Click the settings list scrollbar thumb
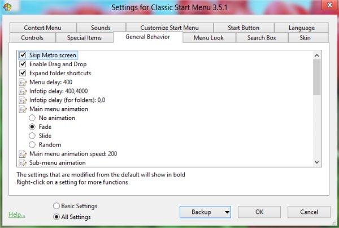 (317, 77)
